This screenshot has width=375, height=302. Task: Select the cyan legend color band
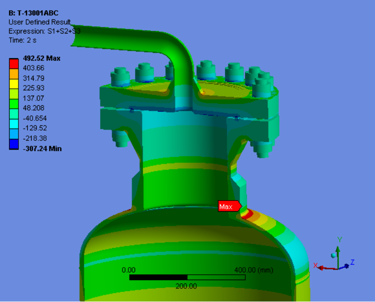[14, 124]
